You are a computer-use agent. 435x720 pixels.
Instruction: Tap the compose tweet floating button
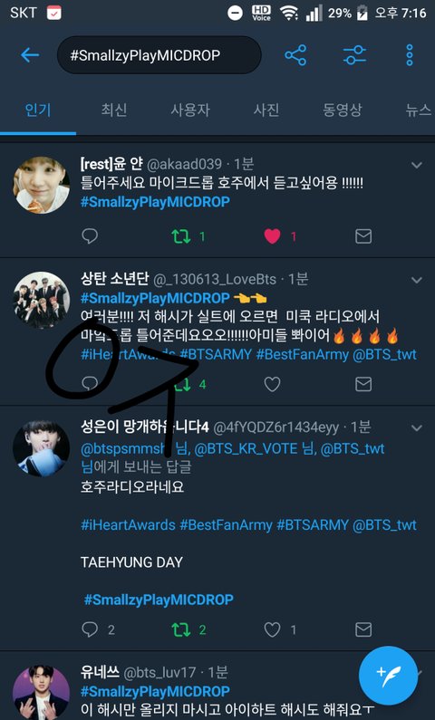click(x=388, y=676)
